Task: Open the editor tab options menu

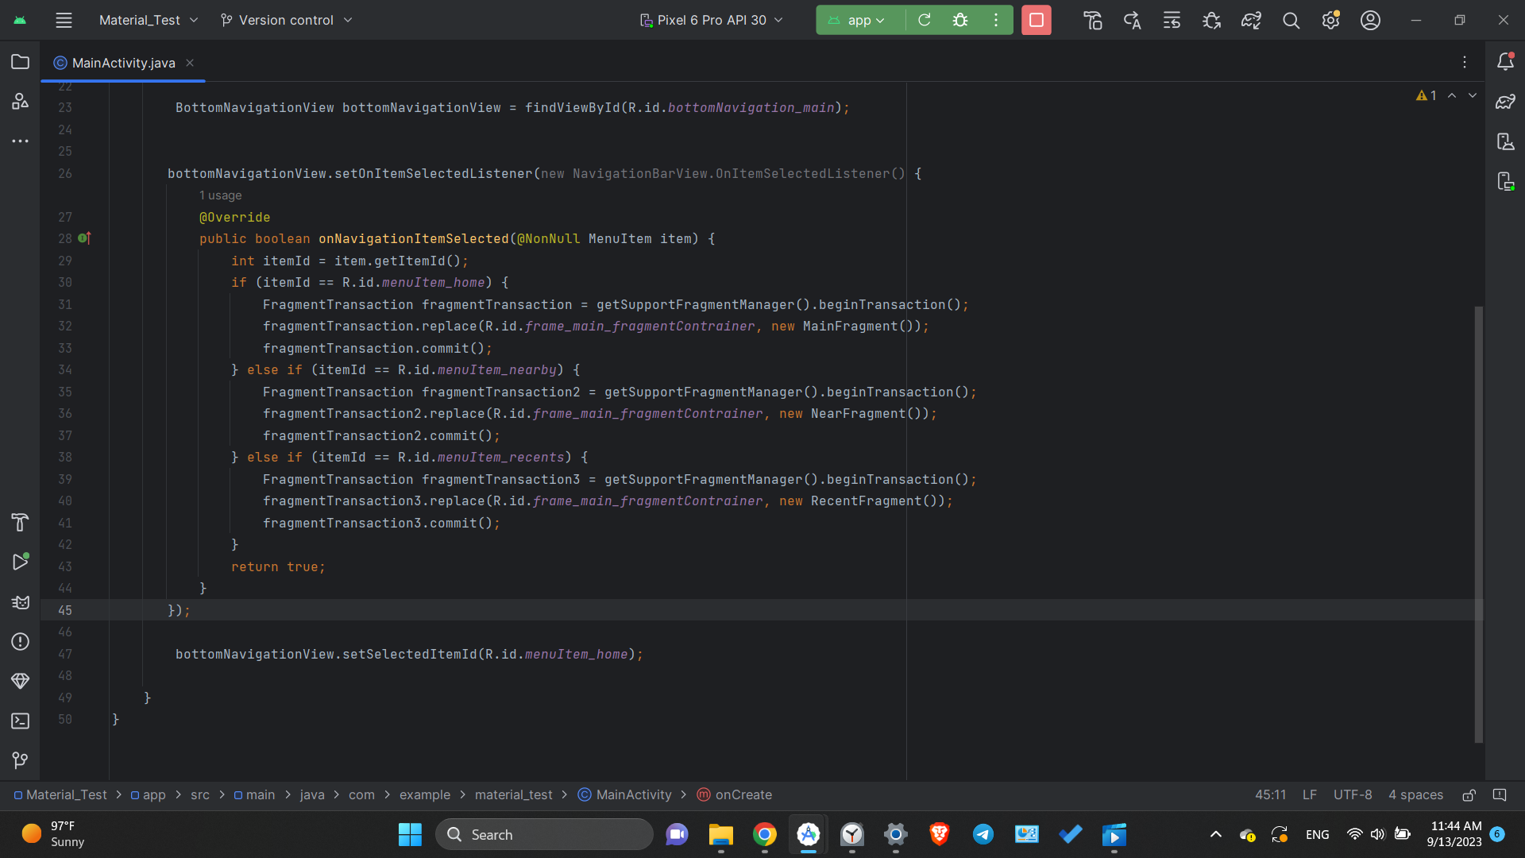Action: (x=1465, y=62)
